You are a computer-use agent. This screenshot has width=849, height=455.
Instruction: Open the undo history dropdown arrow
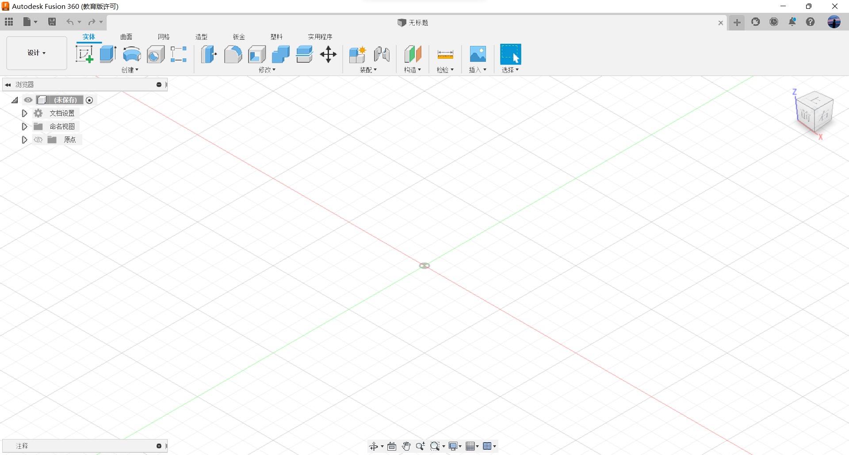tap(80, 22)
